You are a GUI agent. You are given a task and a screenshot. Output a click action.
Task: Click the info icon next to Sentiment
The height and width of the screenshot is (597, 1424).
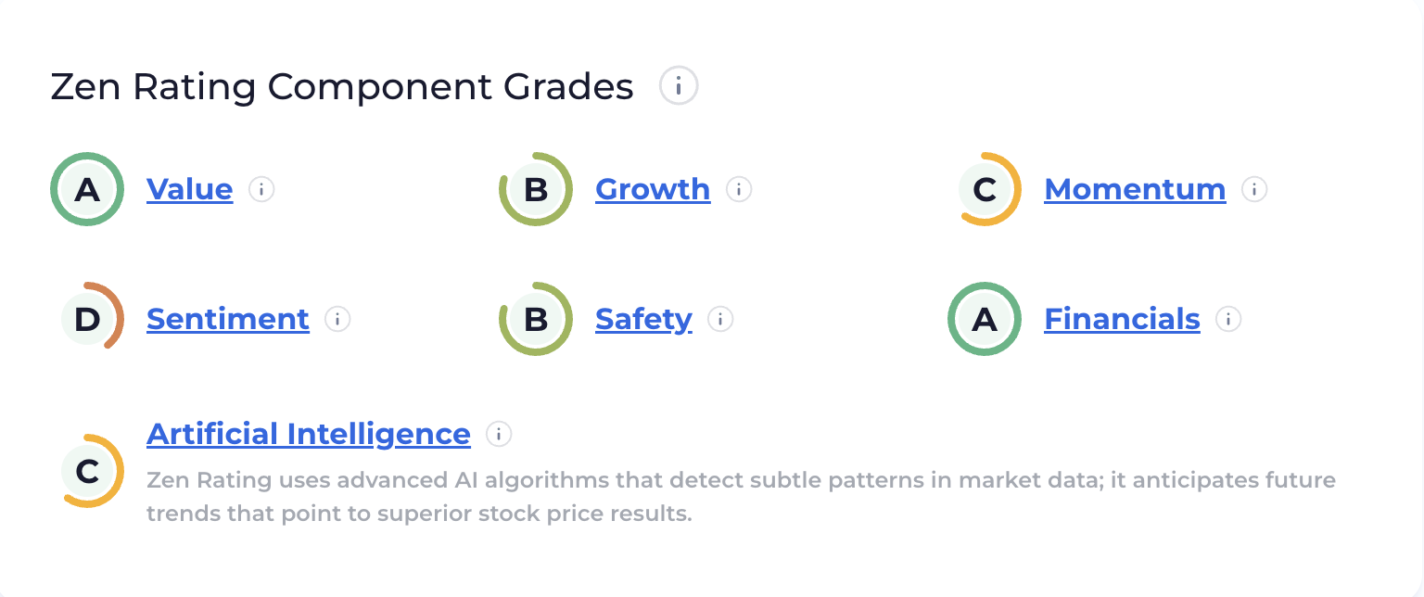337,320
